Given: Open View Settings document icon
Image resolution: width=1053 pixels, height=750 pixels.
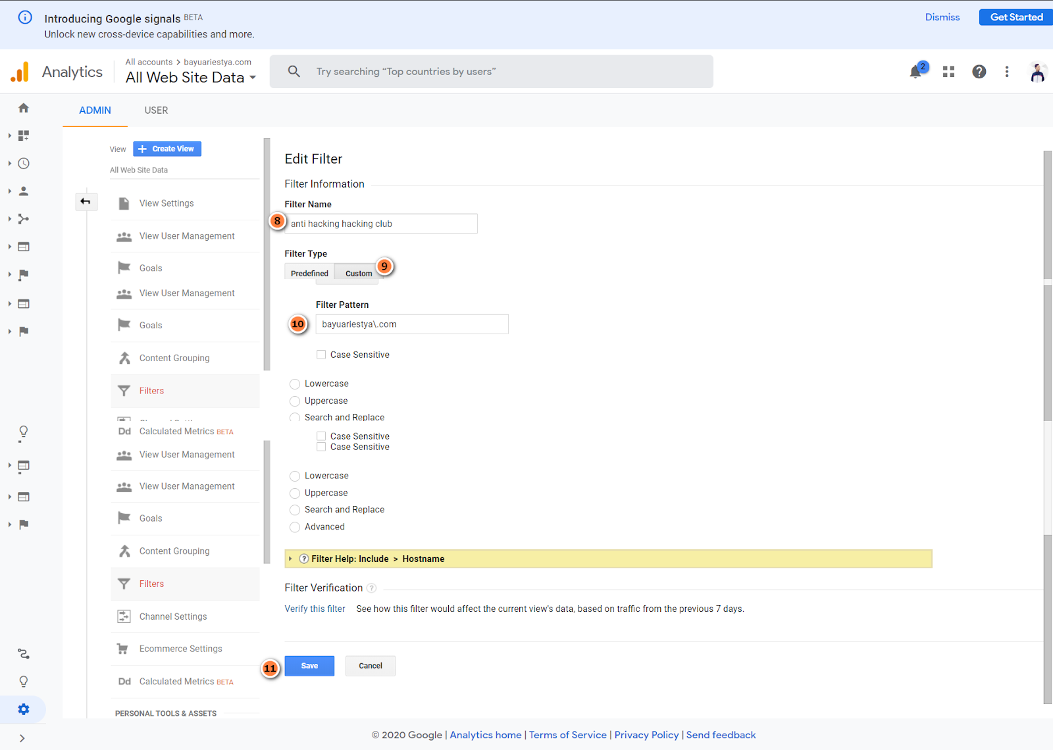Looking at the screenshot, I should tap(124, 203).
